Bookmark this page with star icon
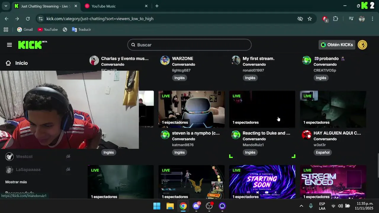The height and width of the screenshot is (213, 379). (310, 19)
